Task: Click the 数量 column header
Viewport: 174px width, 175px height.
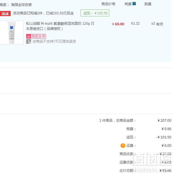Action: pyautogui.click(x=148, y=4)
